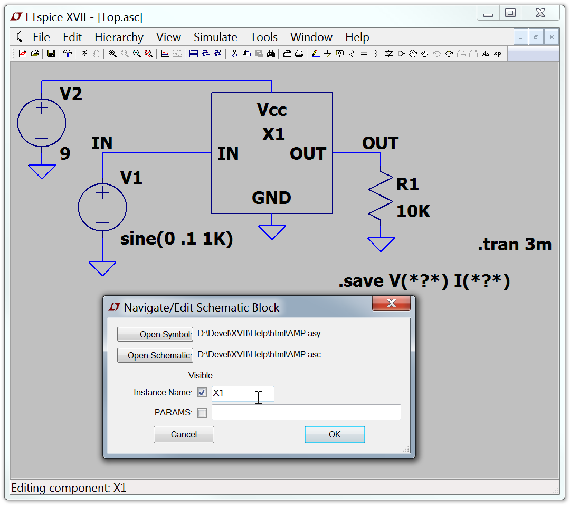Close the Navigate/Edit Schematic Block dialog
The height and width of the screenshot is (506, 570).
click(x=391, y=304)
